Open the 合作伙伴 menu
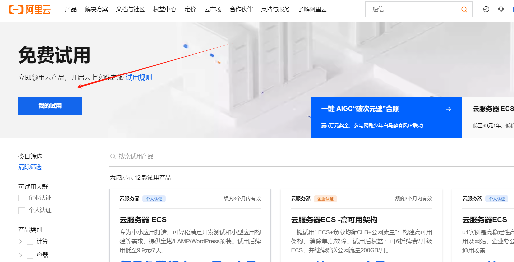514x262 pixels. pyautogui.click(x=241, y=9)
